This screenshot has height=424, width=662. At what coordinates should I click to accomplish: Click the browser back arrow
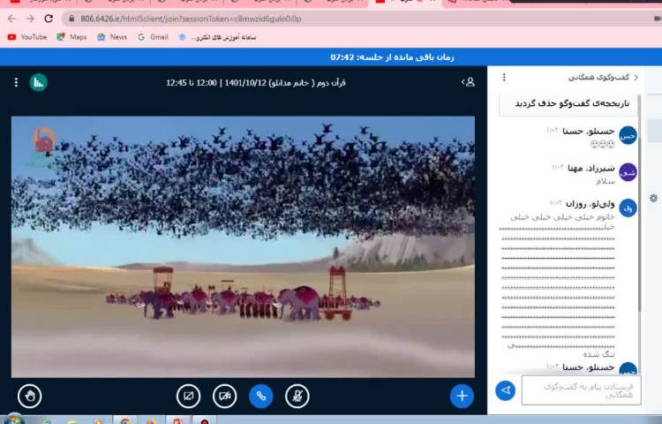point(11,19)
